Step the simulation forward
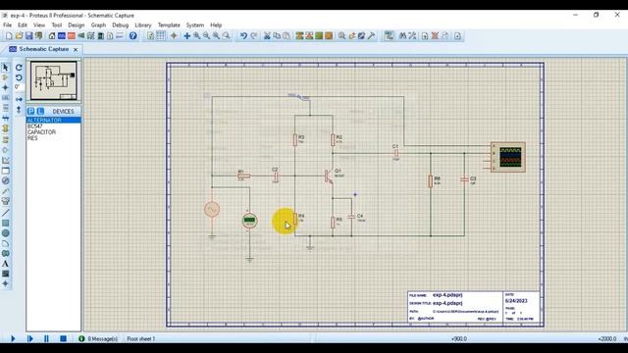Screen dimensions: 628x353 (30, 338)
